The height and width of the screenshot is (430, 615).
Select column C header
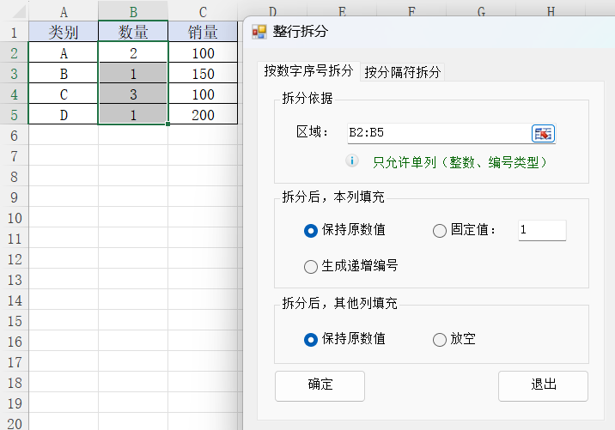click(203, 11)
